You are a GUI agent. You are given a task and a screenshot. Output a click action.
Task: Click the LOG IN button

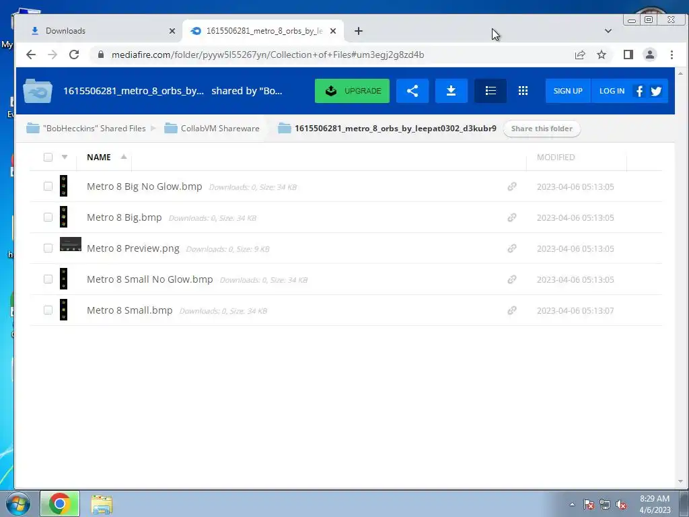point(612,91)
